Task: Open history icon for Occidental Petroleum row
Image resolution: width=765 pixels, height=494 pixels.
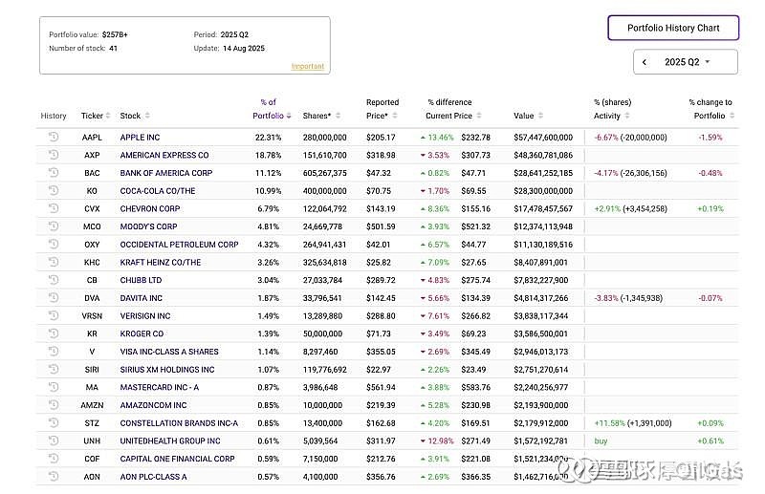Action: 54,244
